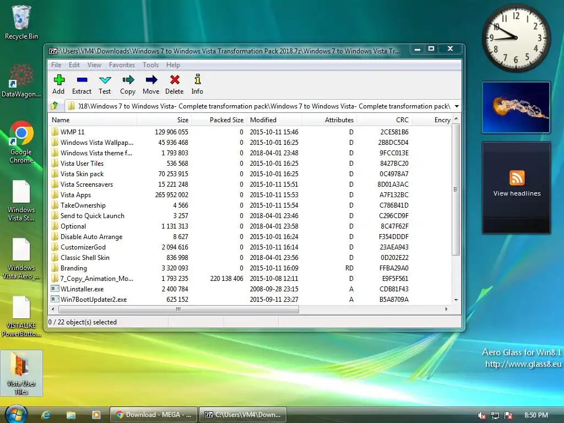
Task: Click the red Delete icon
Action: pyautogui.click(x=175, y=79)
